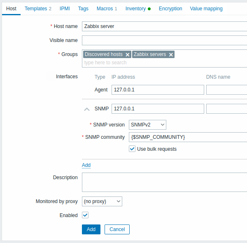
Task: Switch to the Inventory tab
Action: (137, 9)
